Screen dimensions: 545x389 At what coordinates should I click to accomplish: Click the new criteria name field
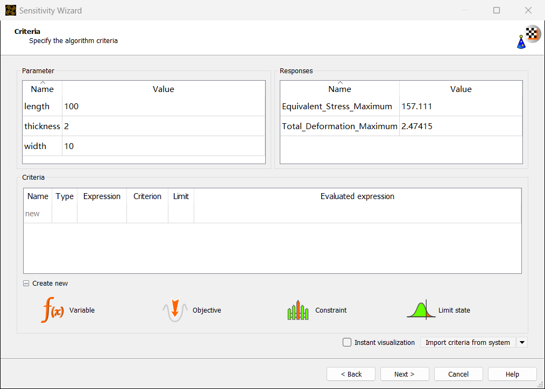coord(38,214)
